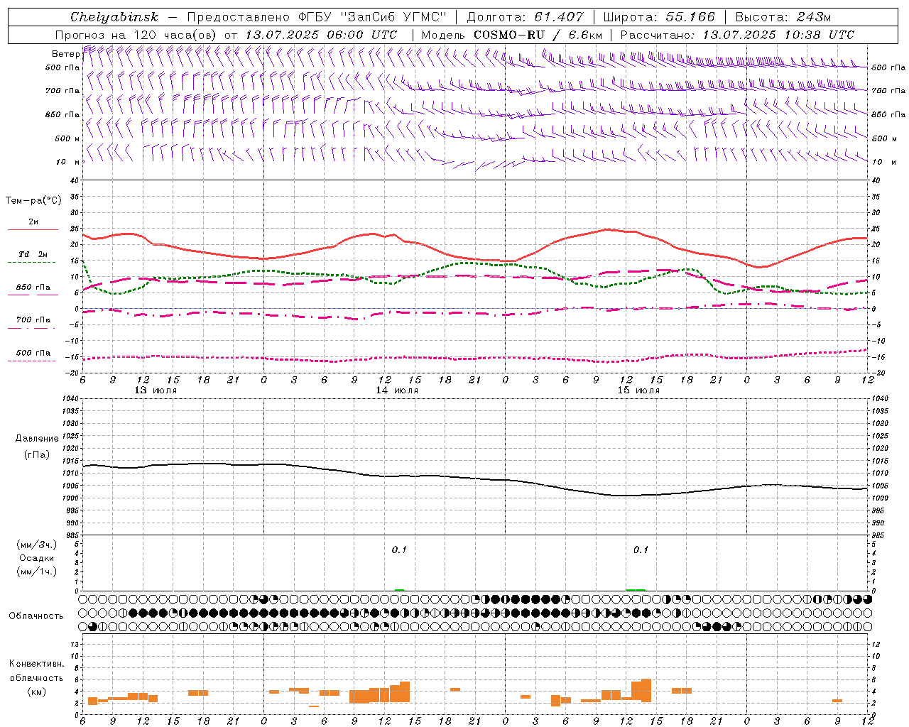Click the '0.1' precipitation value above 15 июля
This screenshot has width=909, height=727.
point(641,550)
